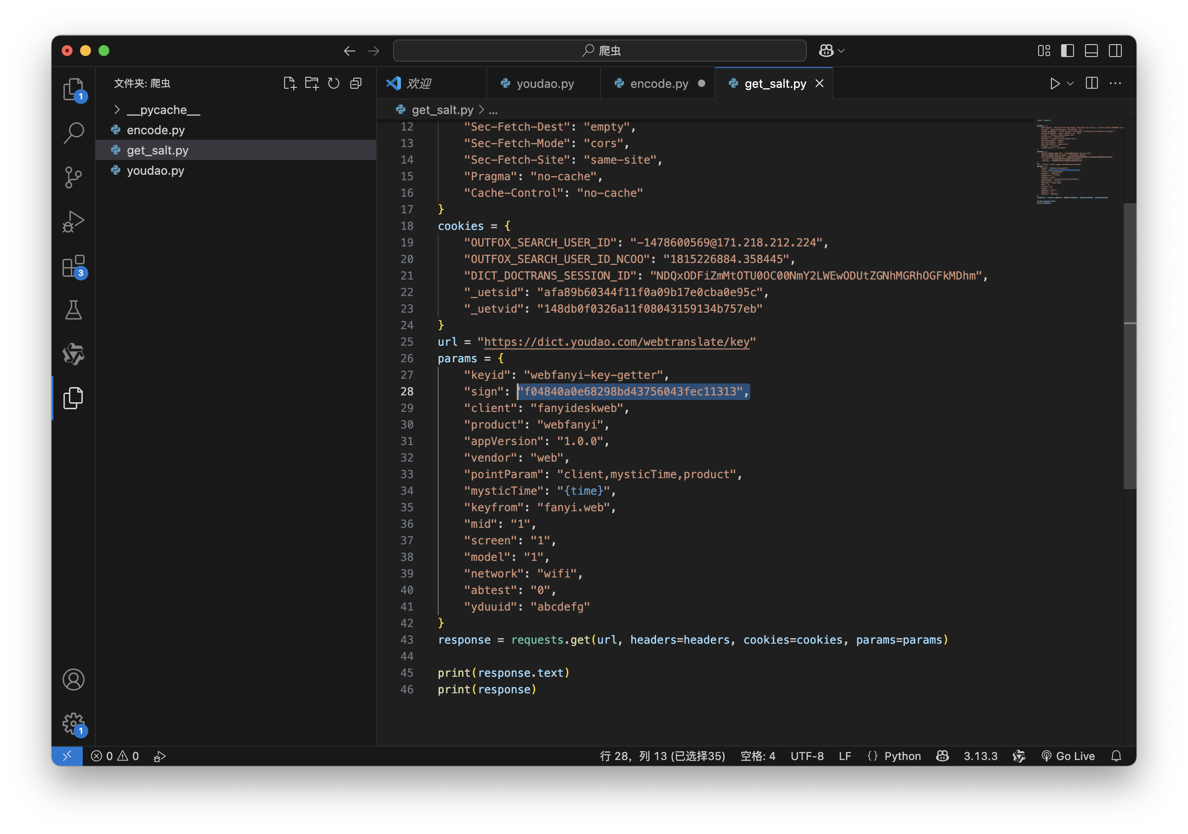Open the Copilot dropdown in title bar
1188x834 pixels.
pos(841,51)
